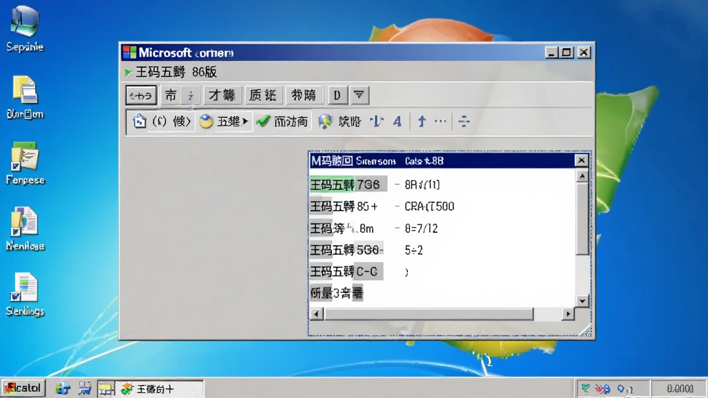Click the first quick launch taskbar icon
This screenshot has height=398, width=708.
point(63,388)
